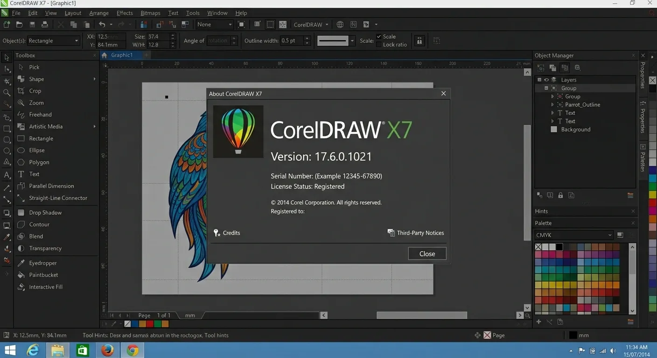Toggle the lock button next to Scale options

[419, 41]
